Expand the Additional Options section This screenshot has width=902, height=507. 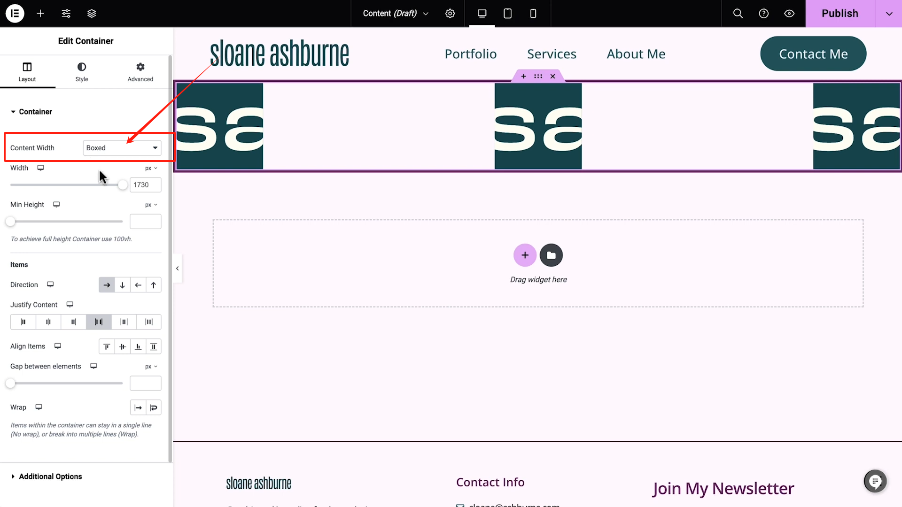(50, 476)
